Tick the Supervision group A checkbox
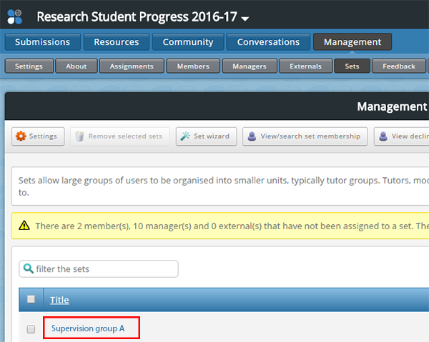The height and width of the screenshot is (342, 429). [x=31, y=329]
